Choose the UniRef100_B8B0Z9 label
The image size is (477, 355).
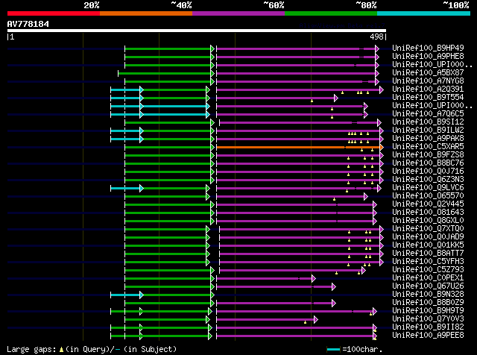[x=428, y=303]
